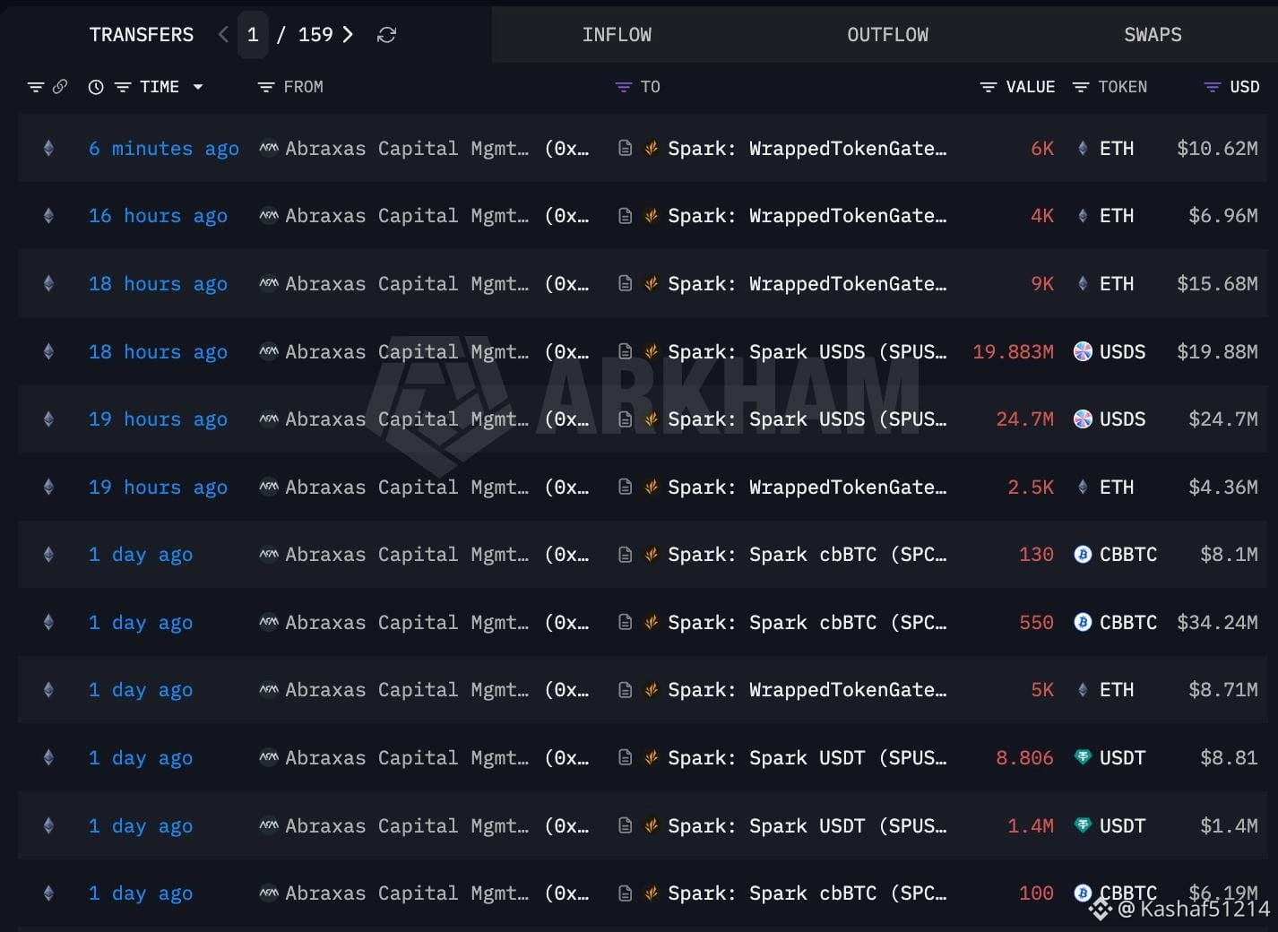Click the 550 CBBTC value cell
Screen dimensions: 1278x932
coord(1036,623)
